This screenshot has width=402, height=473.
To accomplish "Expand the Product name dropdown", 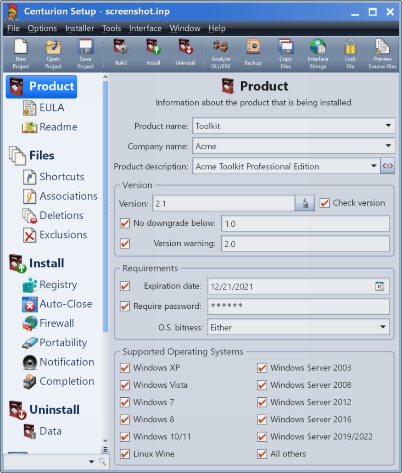I will click(388, 126).
